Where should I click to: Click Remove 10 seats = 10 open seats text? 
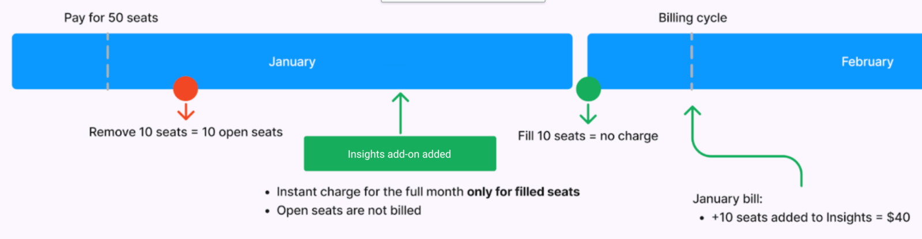(186, 132)
